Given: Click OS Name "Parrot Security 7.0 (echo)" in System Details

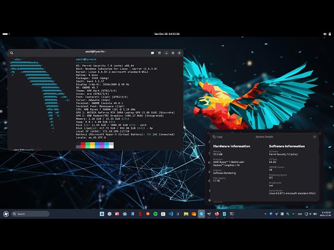Looking at the screenshot, I should pos(283,154).
